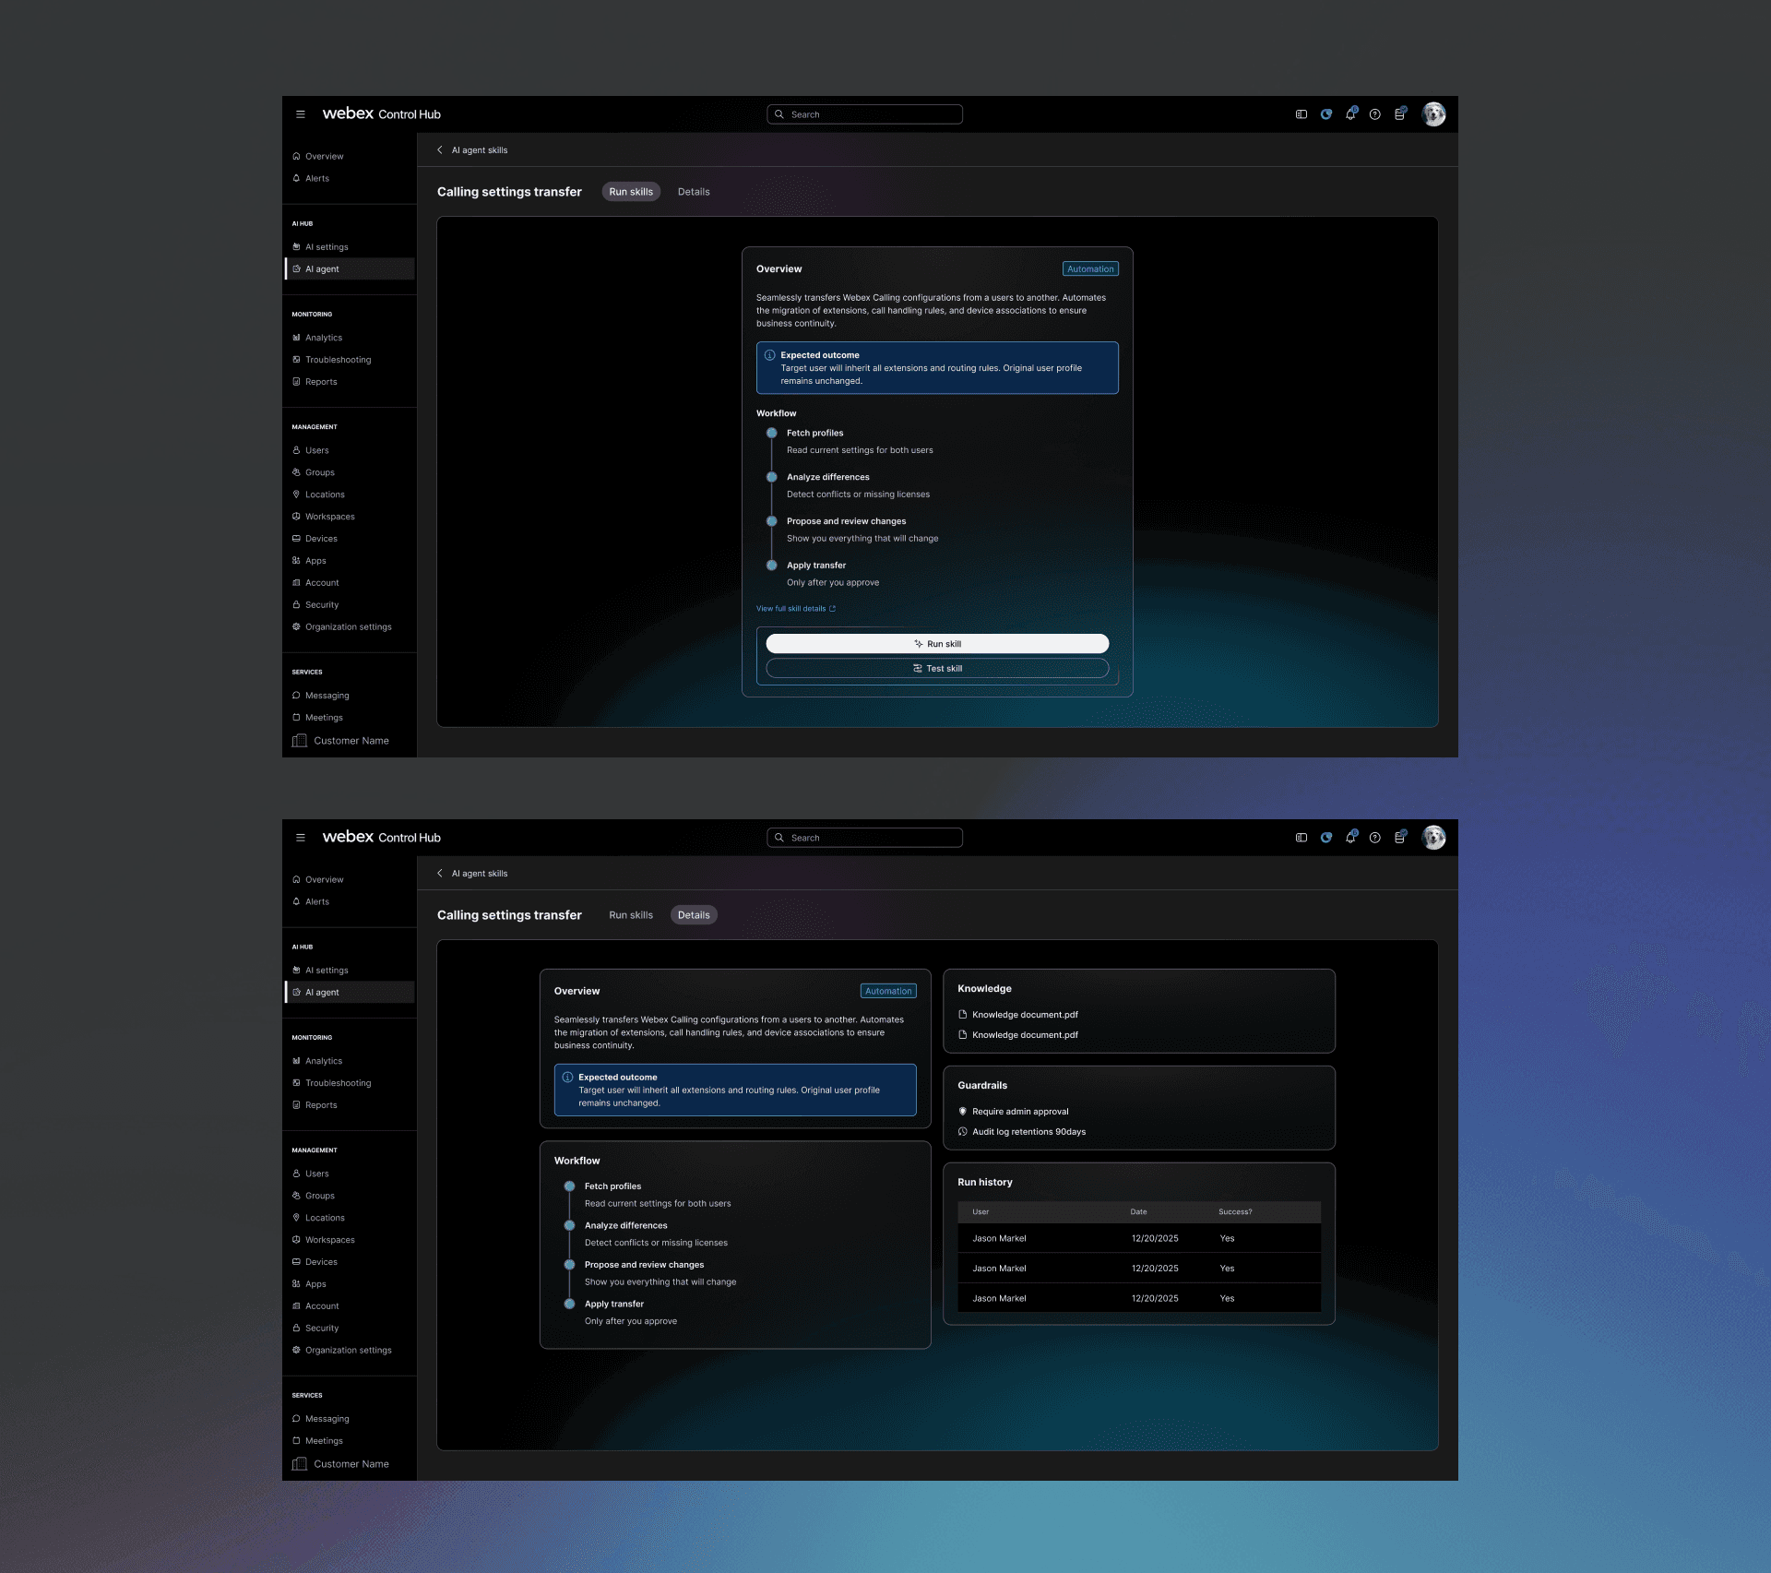Click the back arrow beside AI agent skills in the upper window
This screenshot has height=1573, width=1771.
click(x=440, y=150)
